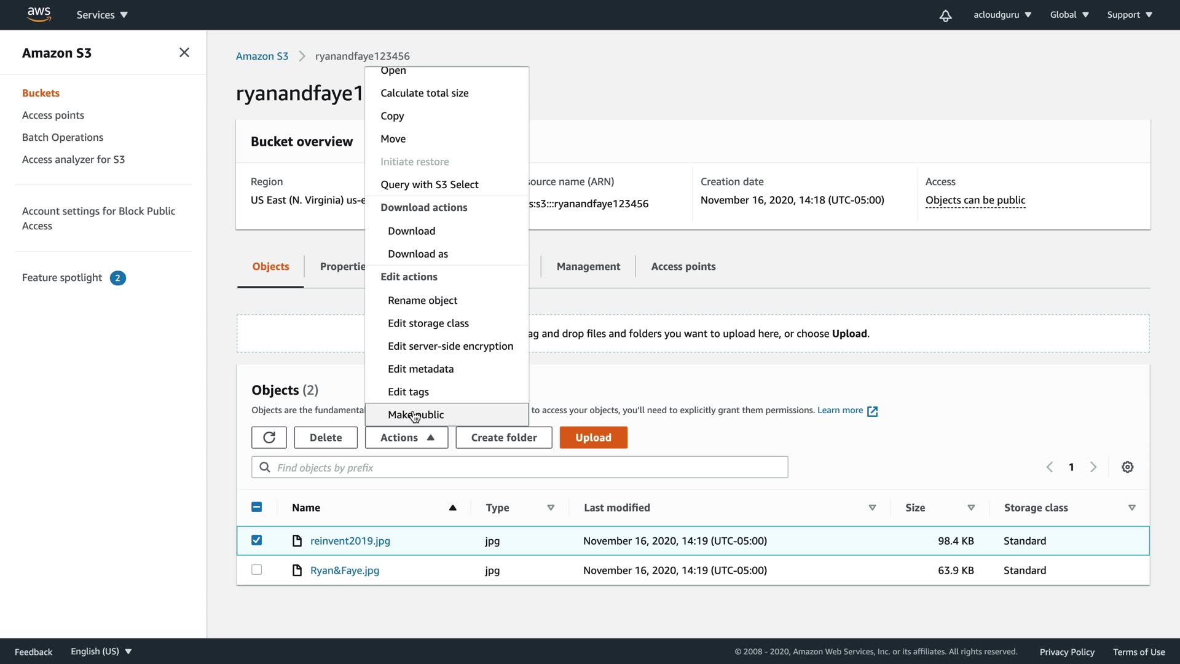Screen dimensions: 1180x664
Task: Expand the Services dropdown
Action: click(102, 15)
